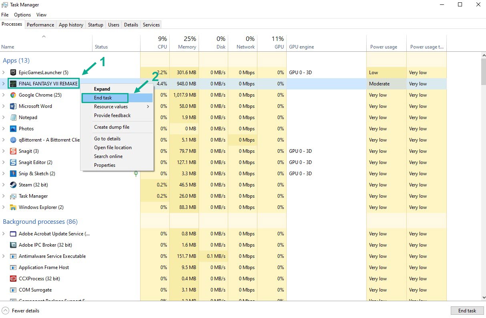Sort by the CPU column header
The width and height of the screenshot is (486, 318).
coord(155,43)
